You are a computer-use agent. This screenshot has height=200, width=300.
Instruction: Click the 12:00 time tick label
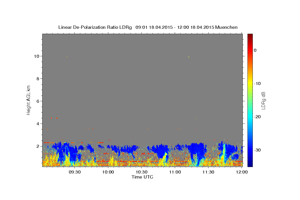(x=242, y=172)
